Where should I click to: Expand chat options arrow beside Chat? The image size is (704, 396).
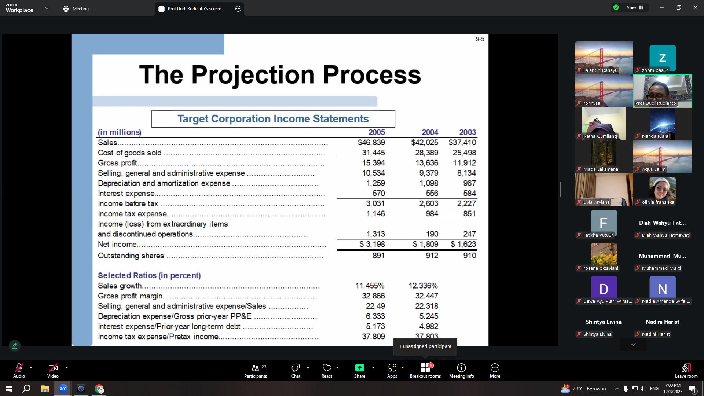308,368
